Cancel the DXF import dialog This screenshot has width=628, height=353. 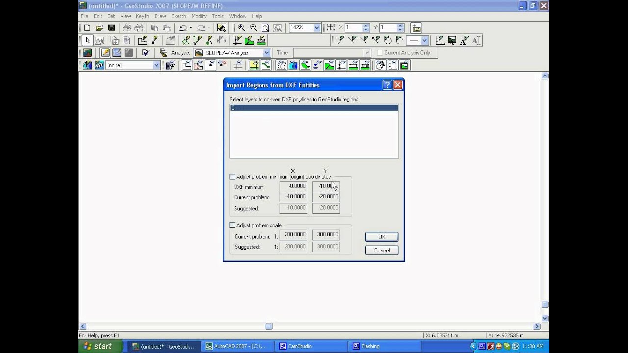tap(381, 250)
